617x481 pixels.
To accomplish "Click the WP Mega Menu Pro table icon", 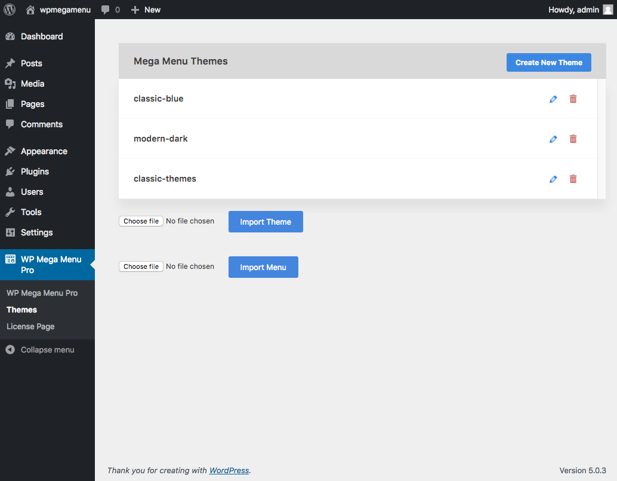I will 10,259.
